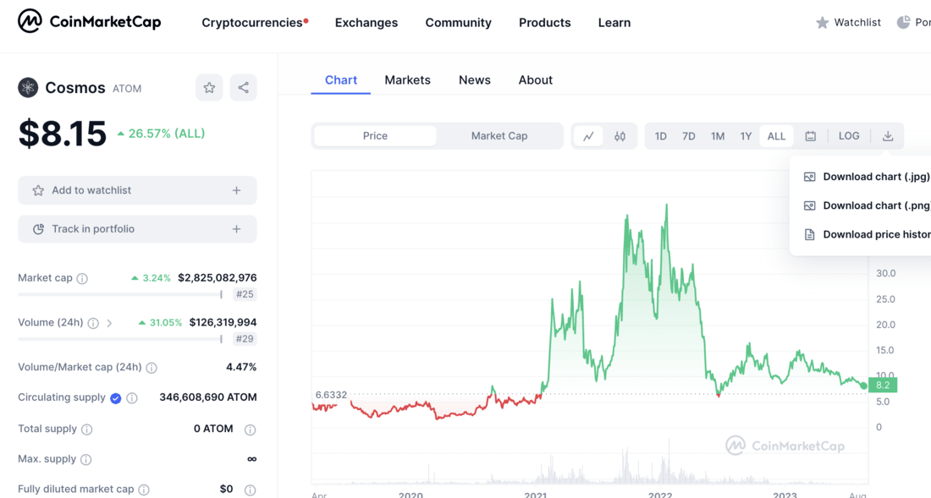
Task: Click the $2,825,082,976 market cap value
Action: [218, 278]
